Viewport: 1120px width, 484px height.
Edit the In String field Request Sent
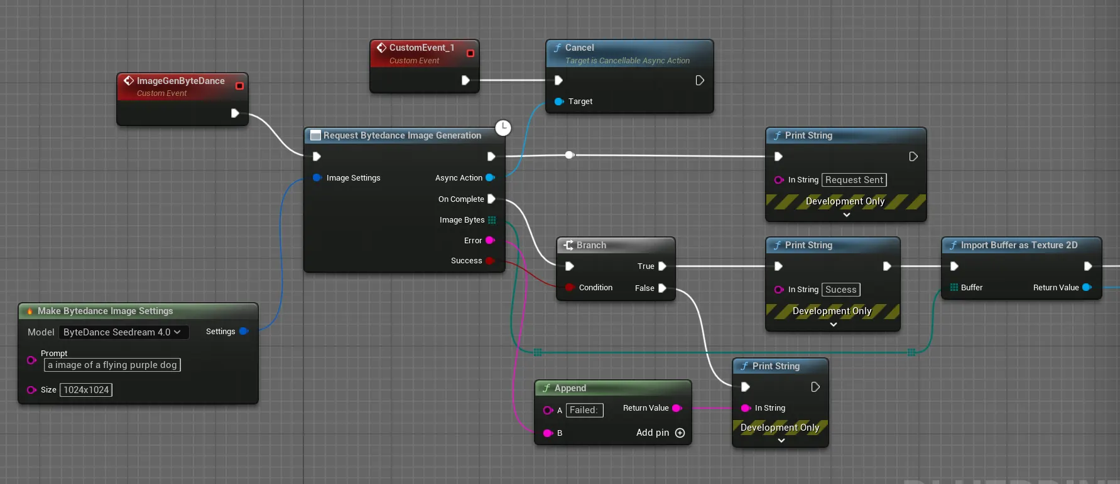tap(854, 180)
